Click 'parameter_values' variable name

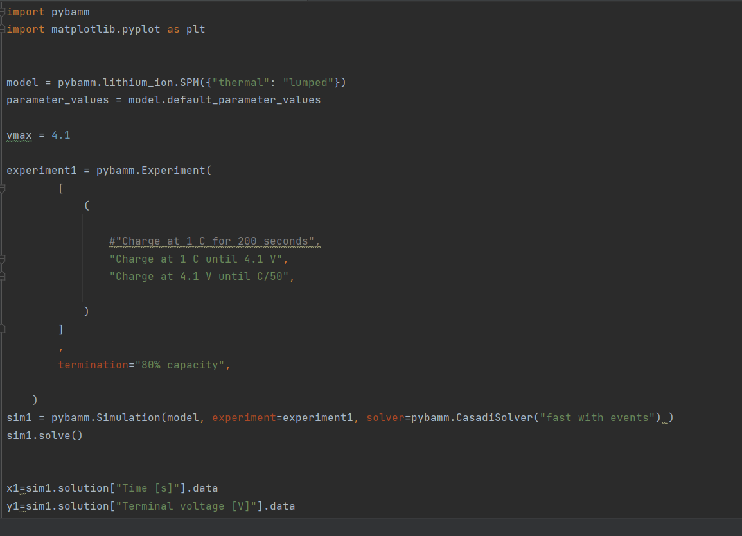point(58,100)
